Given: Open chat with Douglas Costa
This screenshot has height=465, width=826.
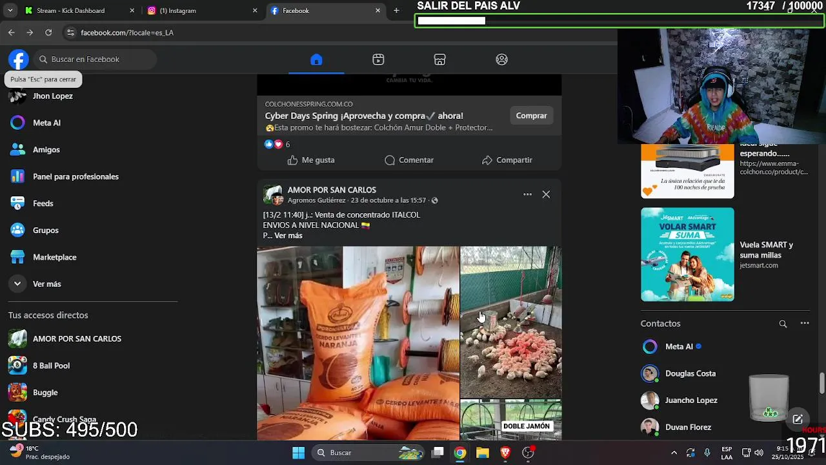Looking at the screenshot, I should coord(690,373).
